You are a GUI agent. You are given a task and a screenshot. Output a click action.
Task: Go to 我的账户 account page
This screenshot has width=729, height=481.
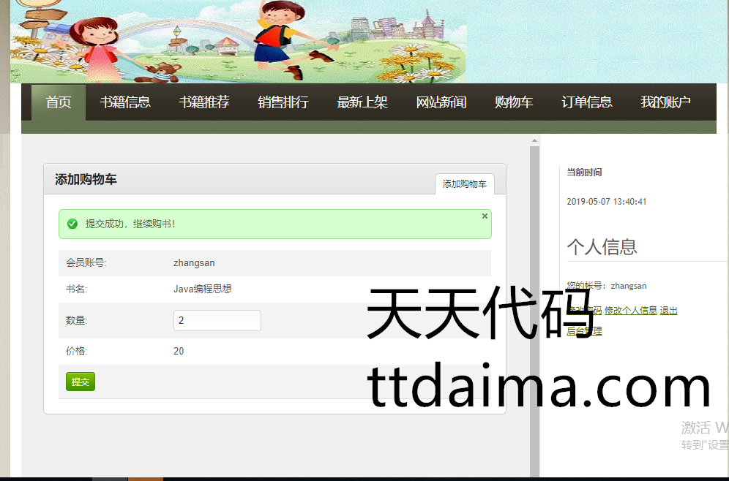[x=665, y=102]
